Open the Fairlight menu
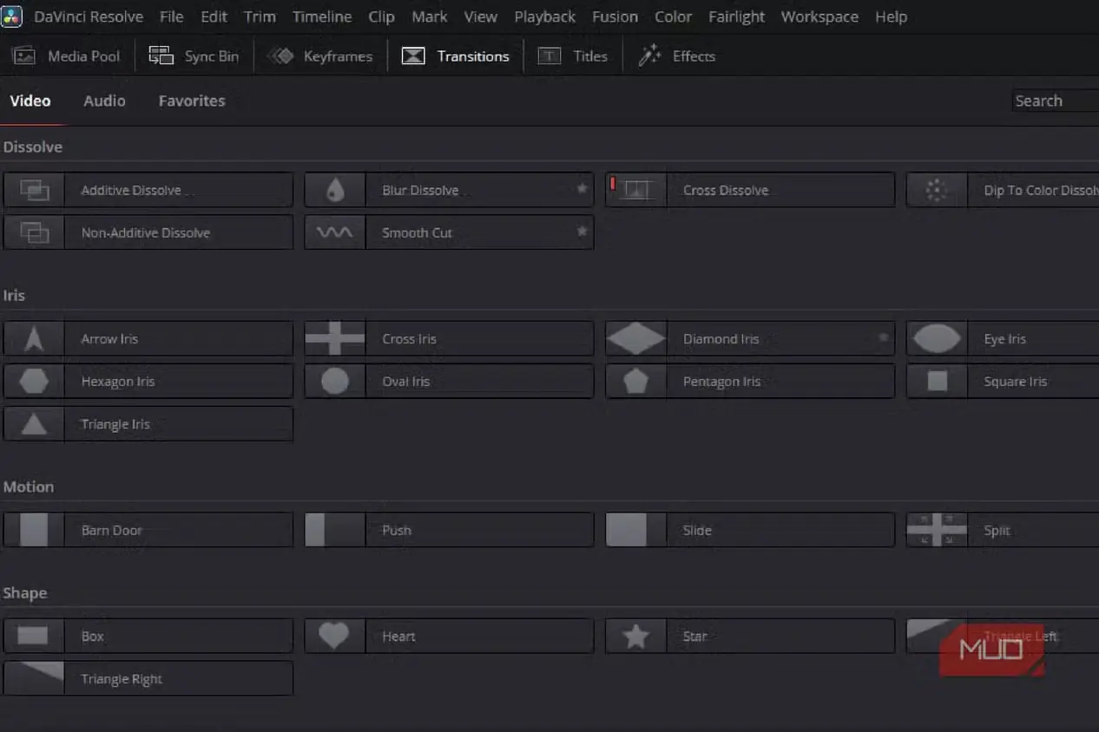1099x732 pixels. pos(736,16)
